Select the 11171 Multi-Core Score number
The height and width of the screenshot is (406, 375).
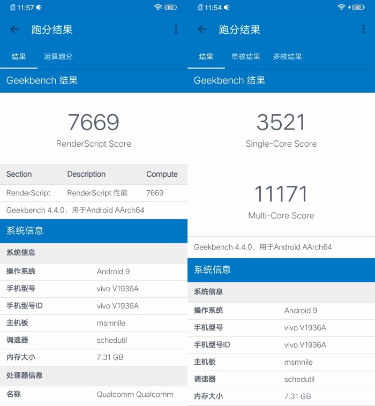[281, 194]
